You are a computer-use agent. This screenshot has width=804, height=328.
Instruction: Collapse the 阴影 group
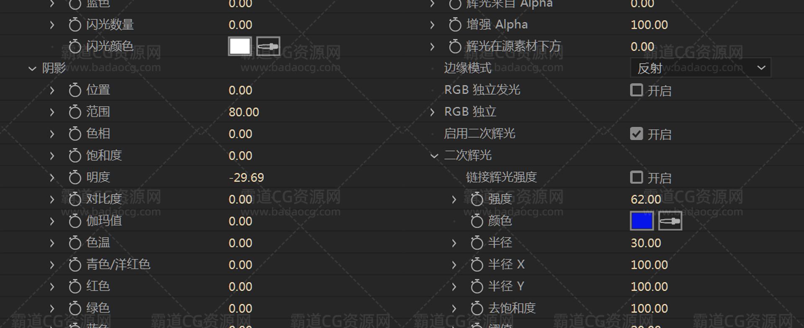(32, 68)
